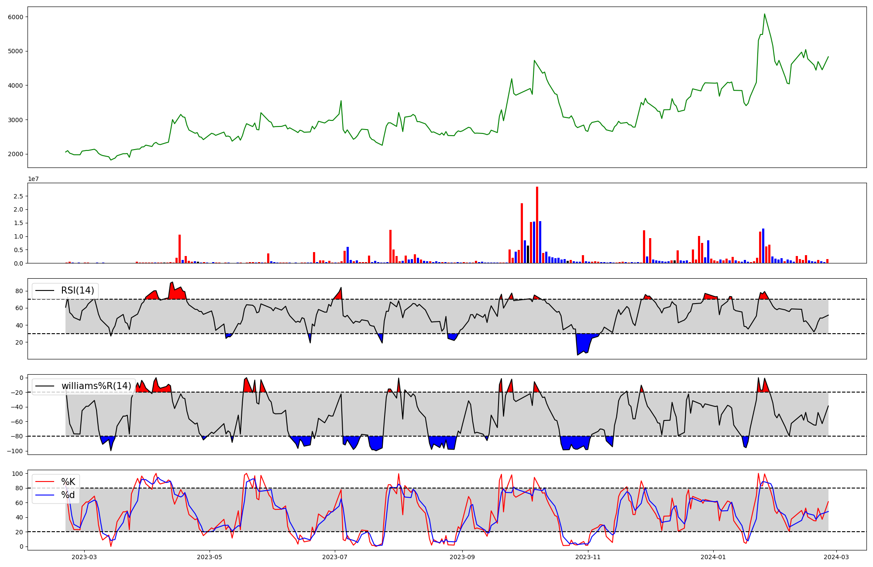Click the RSI(14) legend label
This screenshot has height=567, width=873.
pos(77,290)
